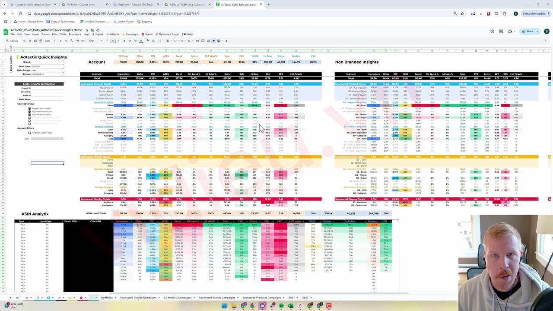This screenshot has width=553, height=311.
Task: Open the Adtactix custom menu
Action: coord(112,34)
